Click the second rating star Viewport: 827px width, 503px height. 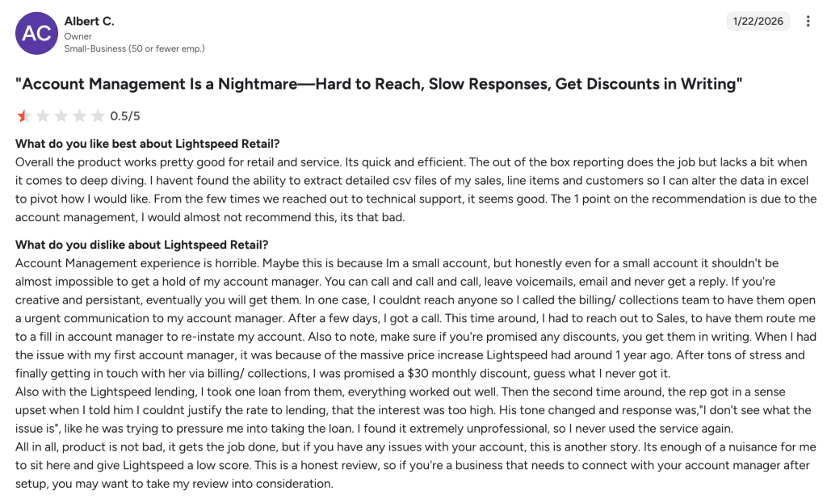click(x=43, y=116)
